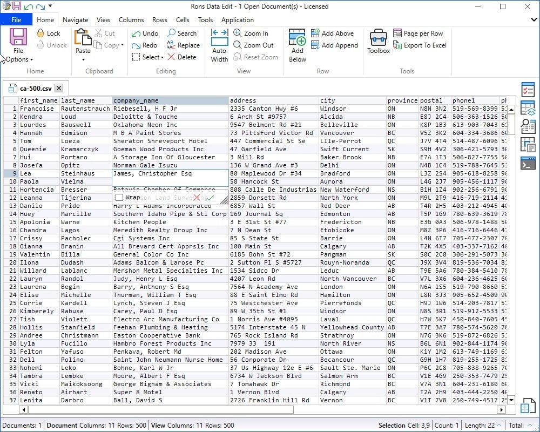
Task: Expand the Copy dropdown arrow
Action: point(122,45)
